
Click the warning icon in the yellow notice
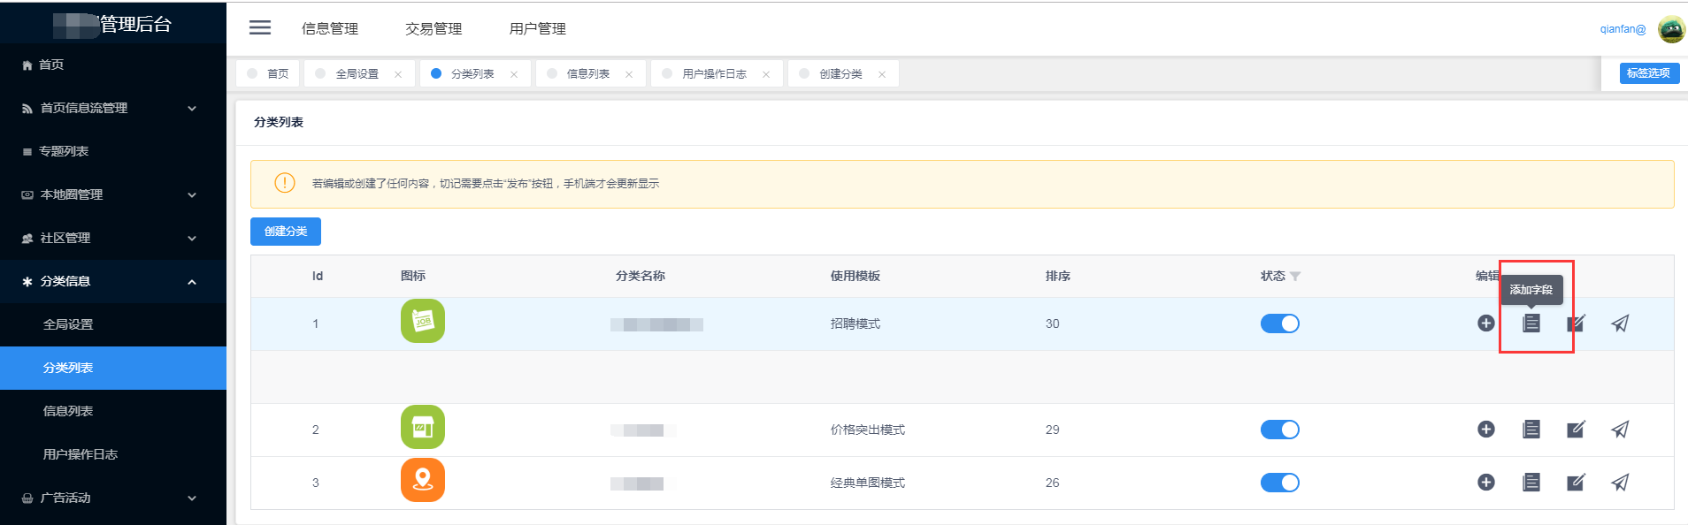[x=285, y=183]
